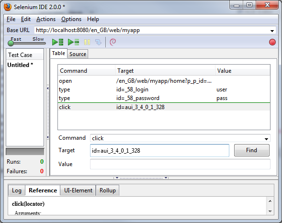Viewport: 282px width, 223px height.
Task: Play entire test suite
Action: [57, 42]
